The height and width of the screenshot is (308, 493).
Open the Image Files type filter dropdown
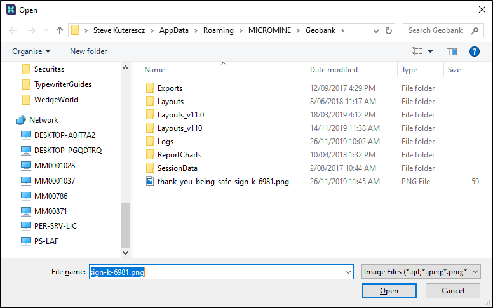click(x=421, y=272)
